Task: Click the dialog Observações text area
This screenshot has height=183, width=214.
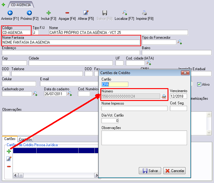Action: pos(144,138)
